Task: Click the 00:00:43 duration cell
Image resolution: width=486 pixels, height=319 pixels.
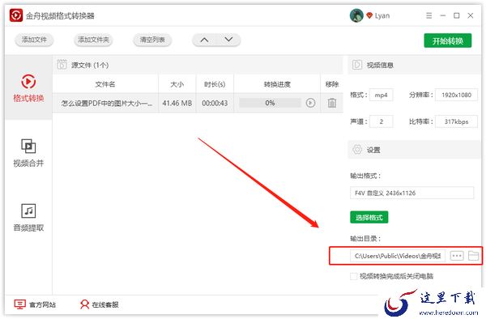Action: point(215,103)
